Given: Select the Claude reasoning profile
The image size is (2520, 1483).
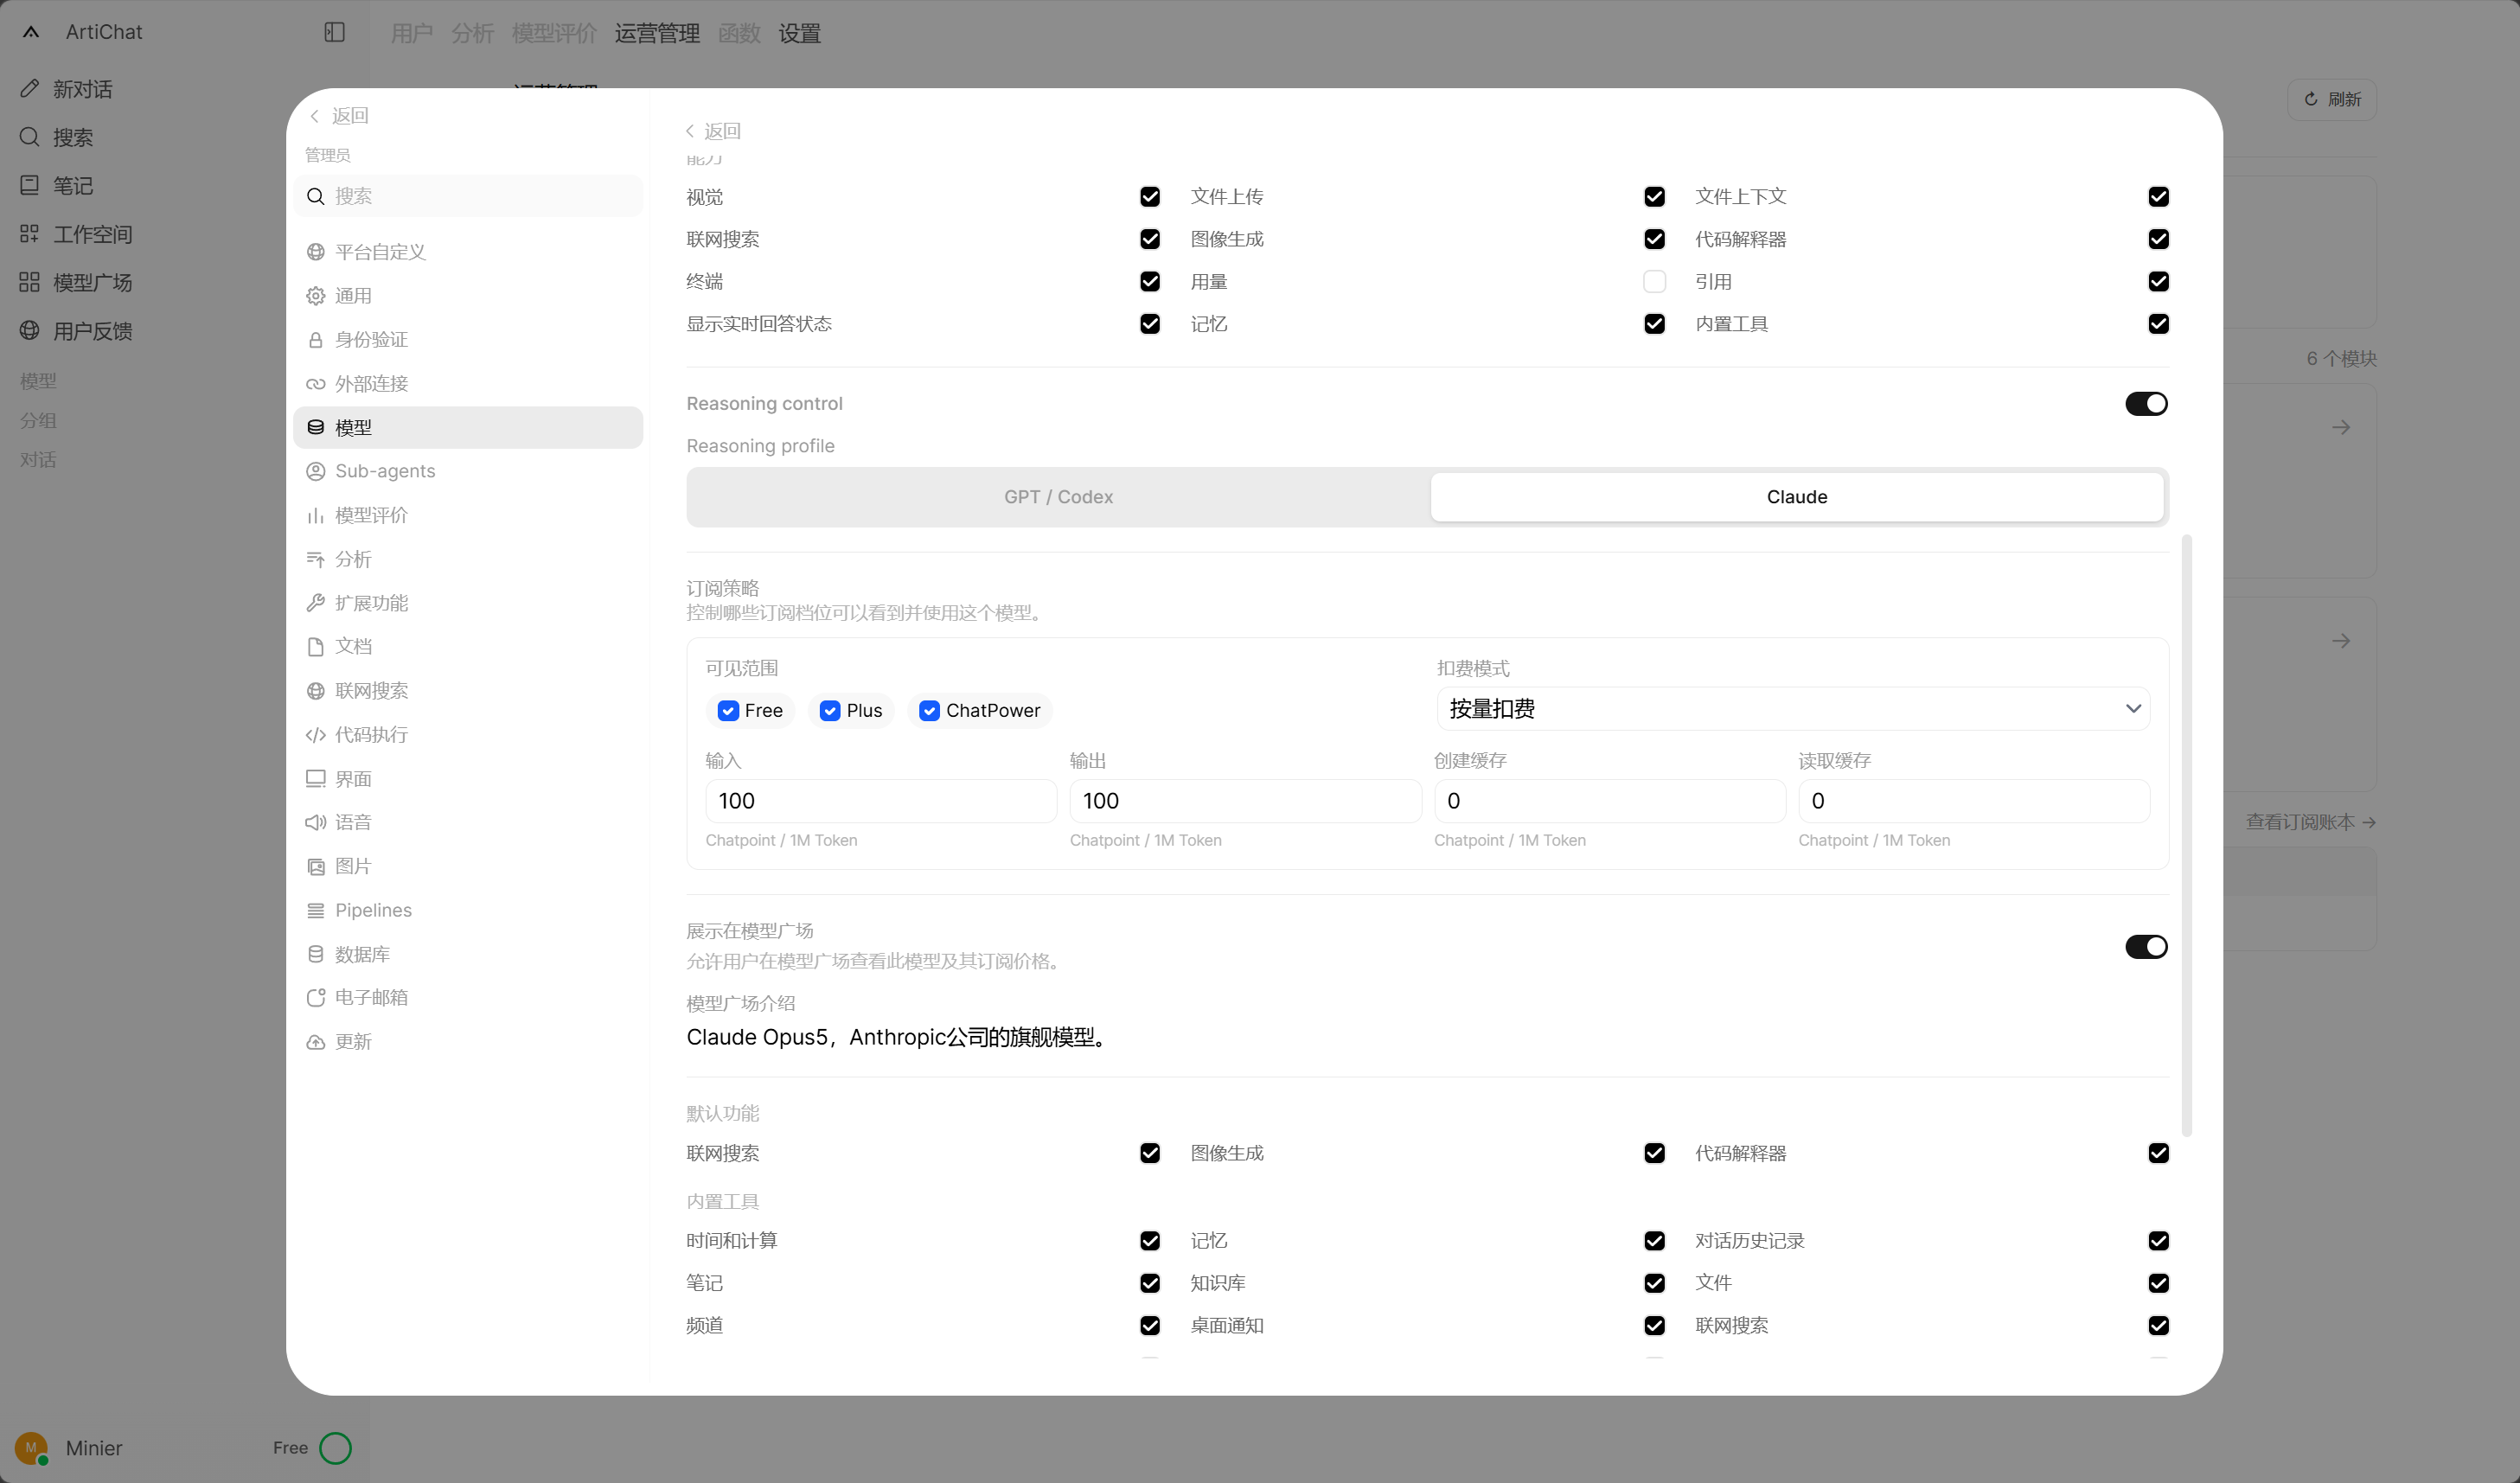Looking at the screenshot, I should coord(1797,497).
